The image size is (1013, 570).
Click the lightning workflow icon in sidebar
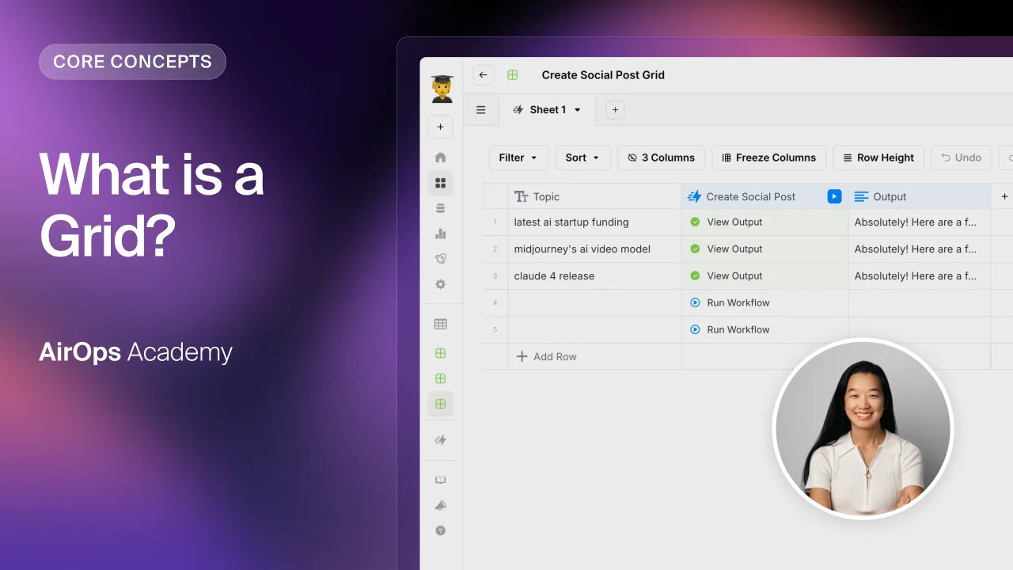pos(441,440)
